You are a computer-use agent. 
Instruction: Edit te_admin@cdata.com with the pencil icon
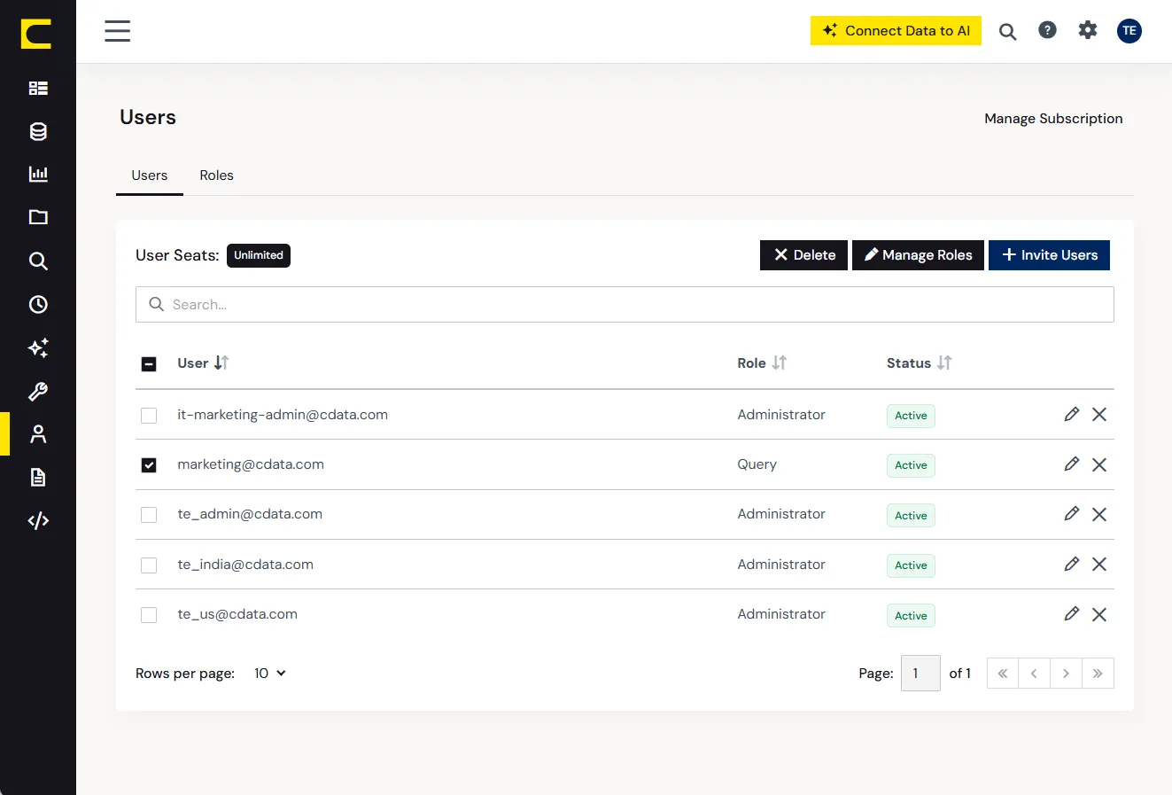pos(1071,513)
